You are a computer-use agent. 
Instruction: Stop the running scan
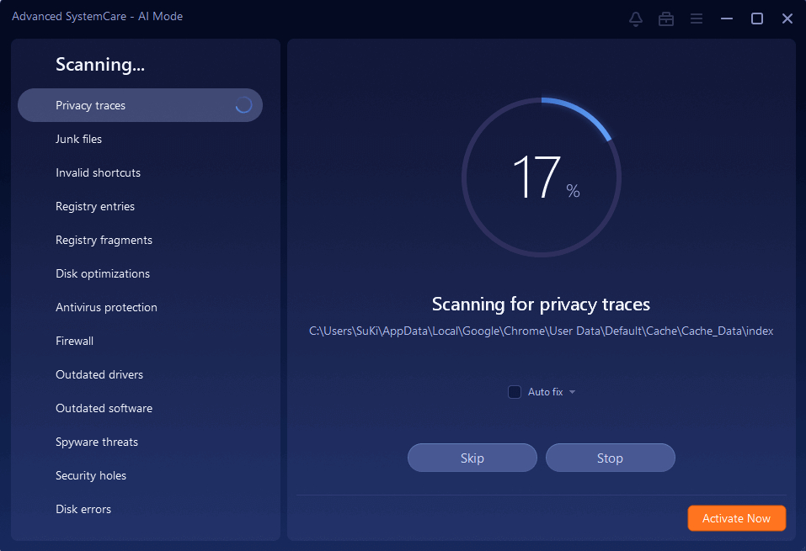pyautogui.click(x=610, y=458)
